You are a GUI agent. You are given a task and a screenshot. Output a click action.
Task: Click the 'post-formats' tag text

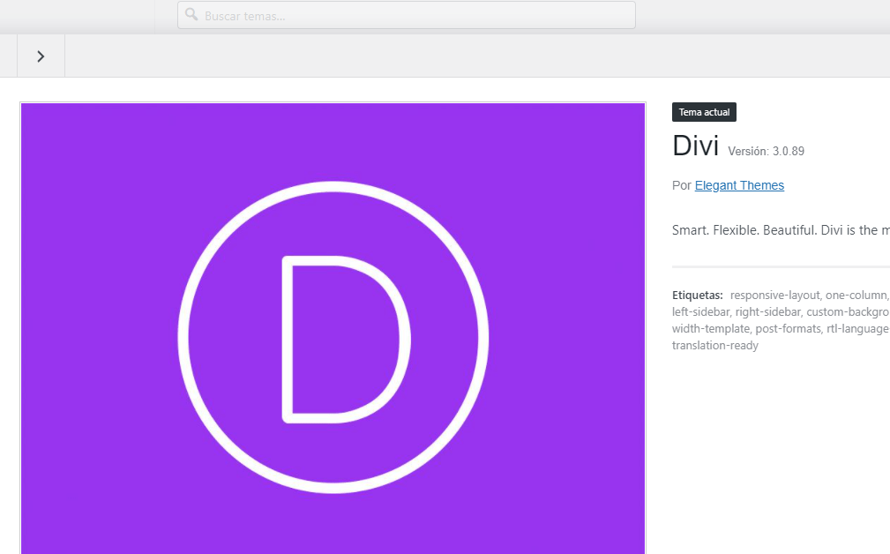pos(788,329)
